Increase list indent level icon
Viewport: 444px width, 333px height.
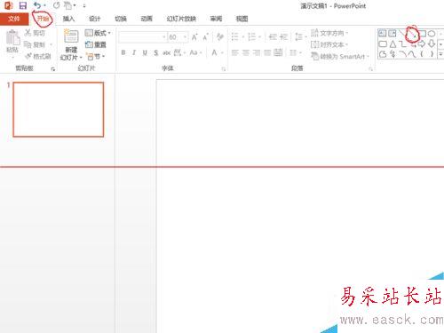click(283, 36)
